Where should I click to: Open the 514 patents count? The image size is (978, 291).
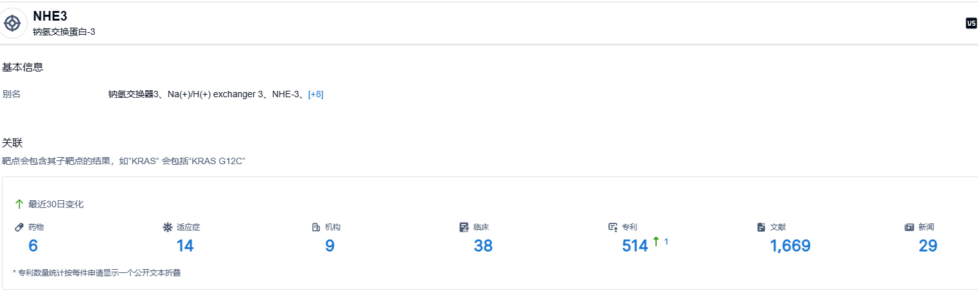[635, 246]
